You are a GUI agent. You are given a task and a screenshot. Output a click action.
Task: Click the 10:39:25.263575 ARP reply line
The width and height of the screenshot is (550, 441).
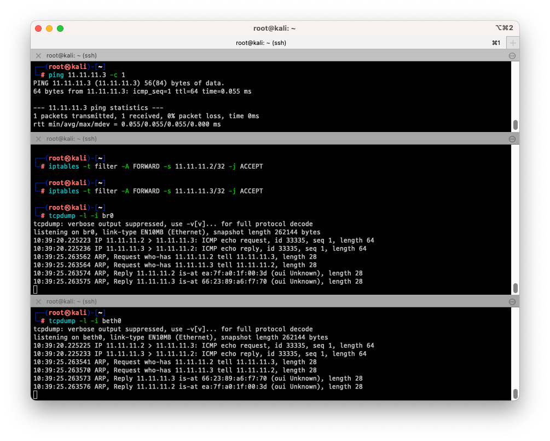click(198, 282)
